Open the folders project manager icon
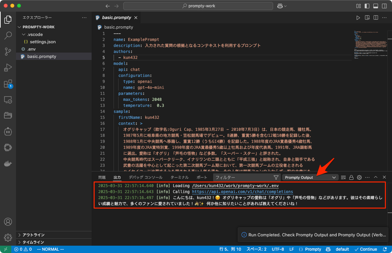Viewport: 392px width, 253px height. 8,116
